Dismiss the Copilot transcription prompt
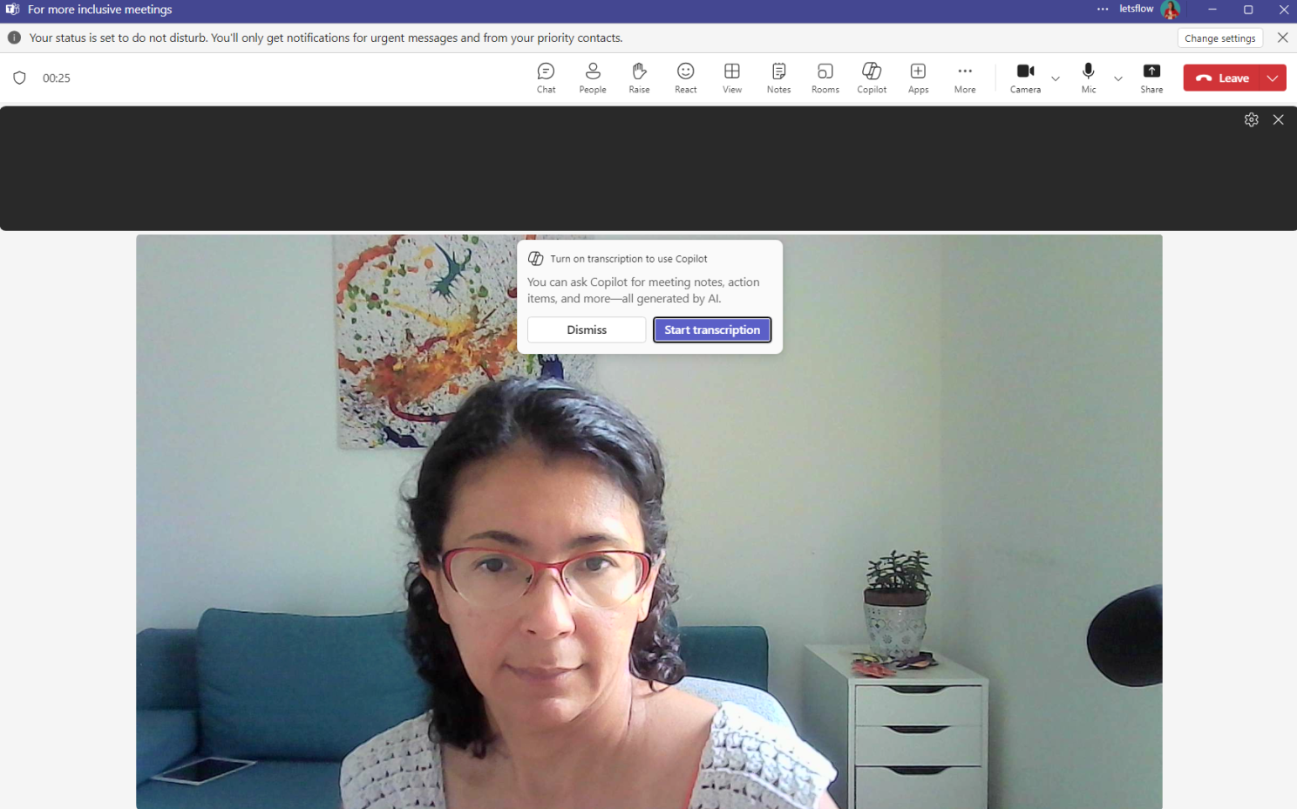 [587, 330]
